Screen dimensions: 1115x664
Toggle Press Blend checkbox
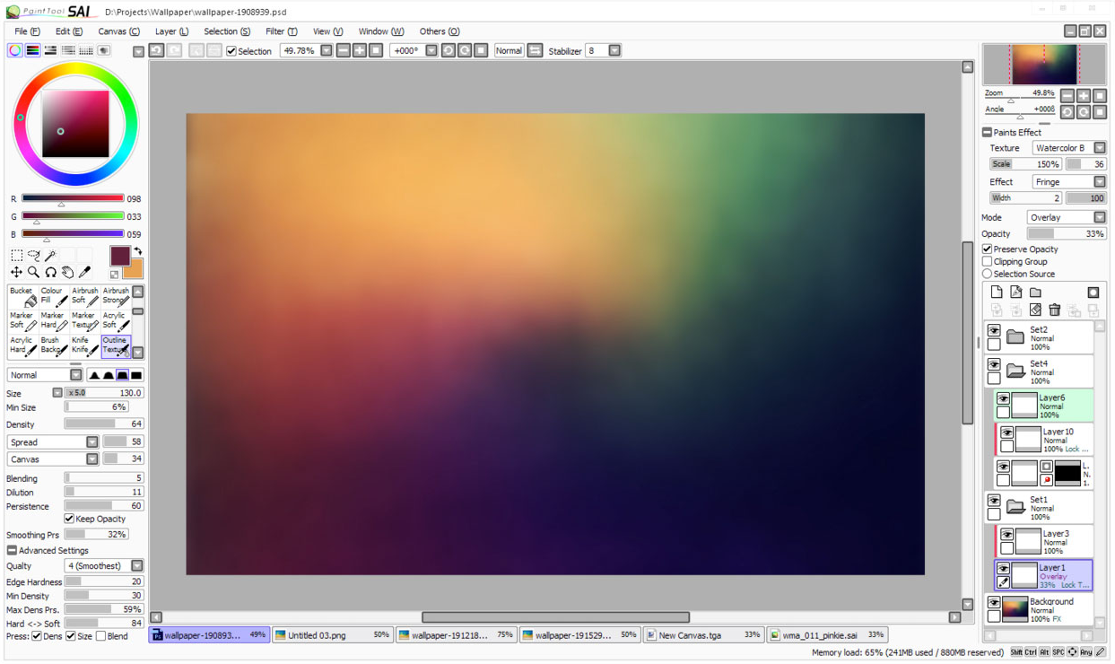click(x=100, y=636)
